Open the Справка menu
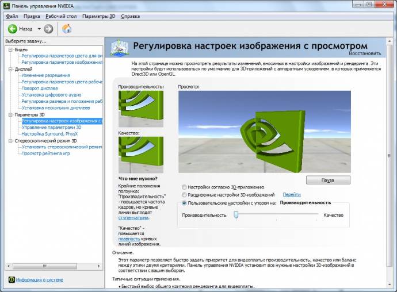The width and height of the screenshot is (397, 292). pos(131,16)
